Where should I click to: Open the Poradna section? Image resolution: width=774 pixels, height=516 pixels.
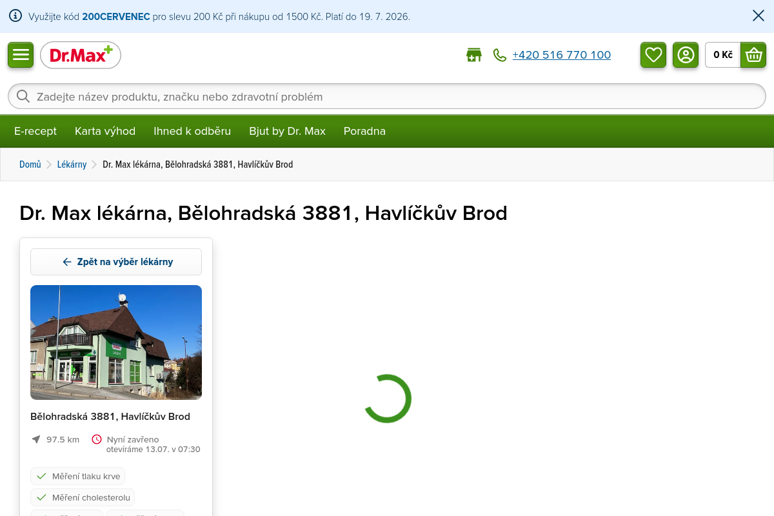[364, 131]
